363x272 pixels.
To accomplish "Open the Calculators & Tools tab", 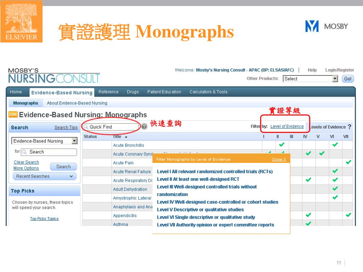I will 208,92.
